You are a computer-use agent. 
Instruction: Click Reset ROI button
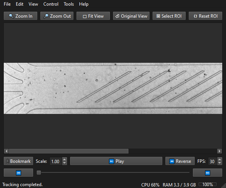205,16
